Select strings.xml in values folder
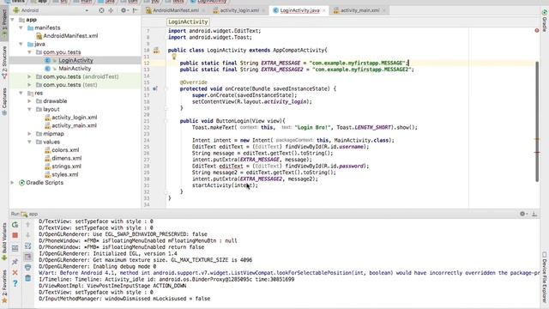The height and width of the screenshot is (309, 549). (x=66, y=167)
